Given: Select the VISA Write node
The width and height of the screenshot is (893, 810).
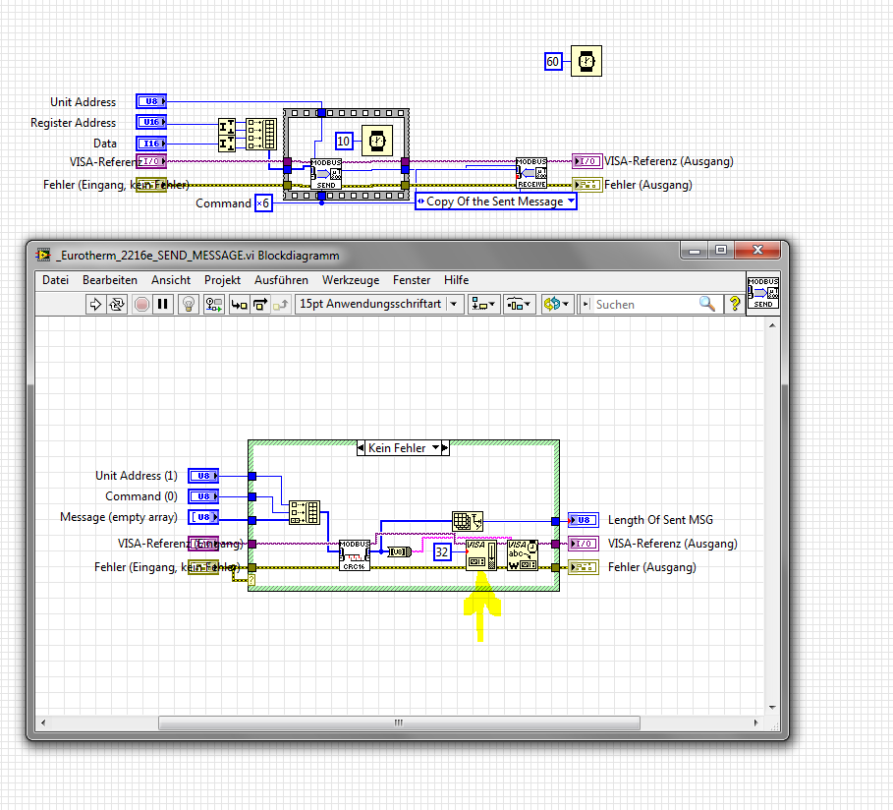Looking at the screenshot, I should click(523, 555).
